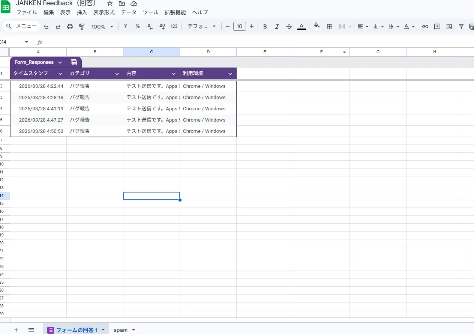Move the document to a folder
Screen dimensions: 474x334
point(122,3)
